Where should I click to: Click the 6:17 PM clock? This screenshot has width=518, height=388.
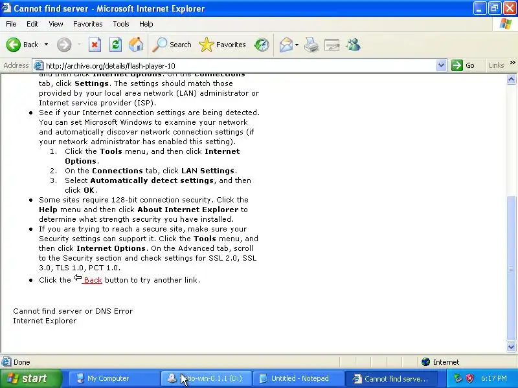[x=494, y=378]
